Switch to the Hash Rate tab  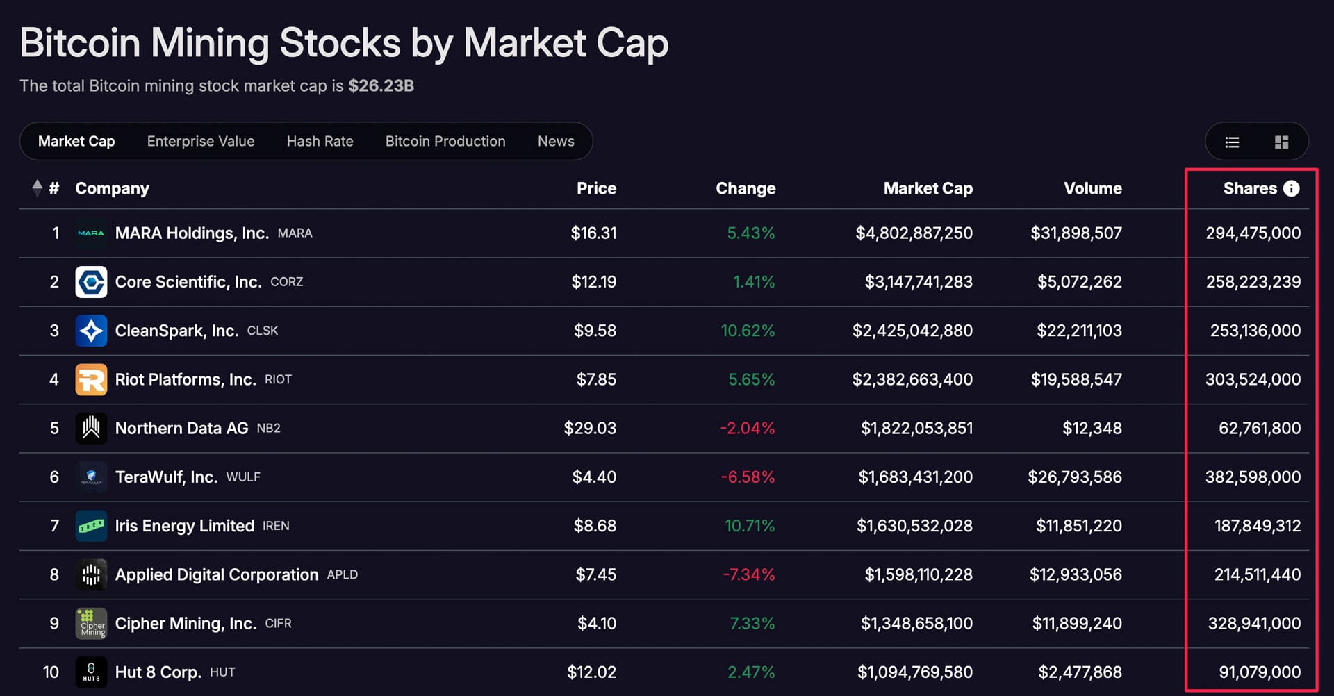pos(320,141)
